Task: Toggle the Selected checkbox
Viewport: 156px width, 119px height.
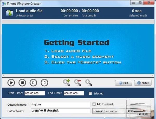Action: (90, 93)
